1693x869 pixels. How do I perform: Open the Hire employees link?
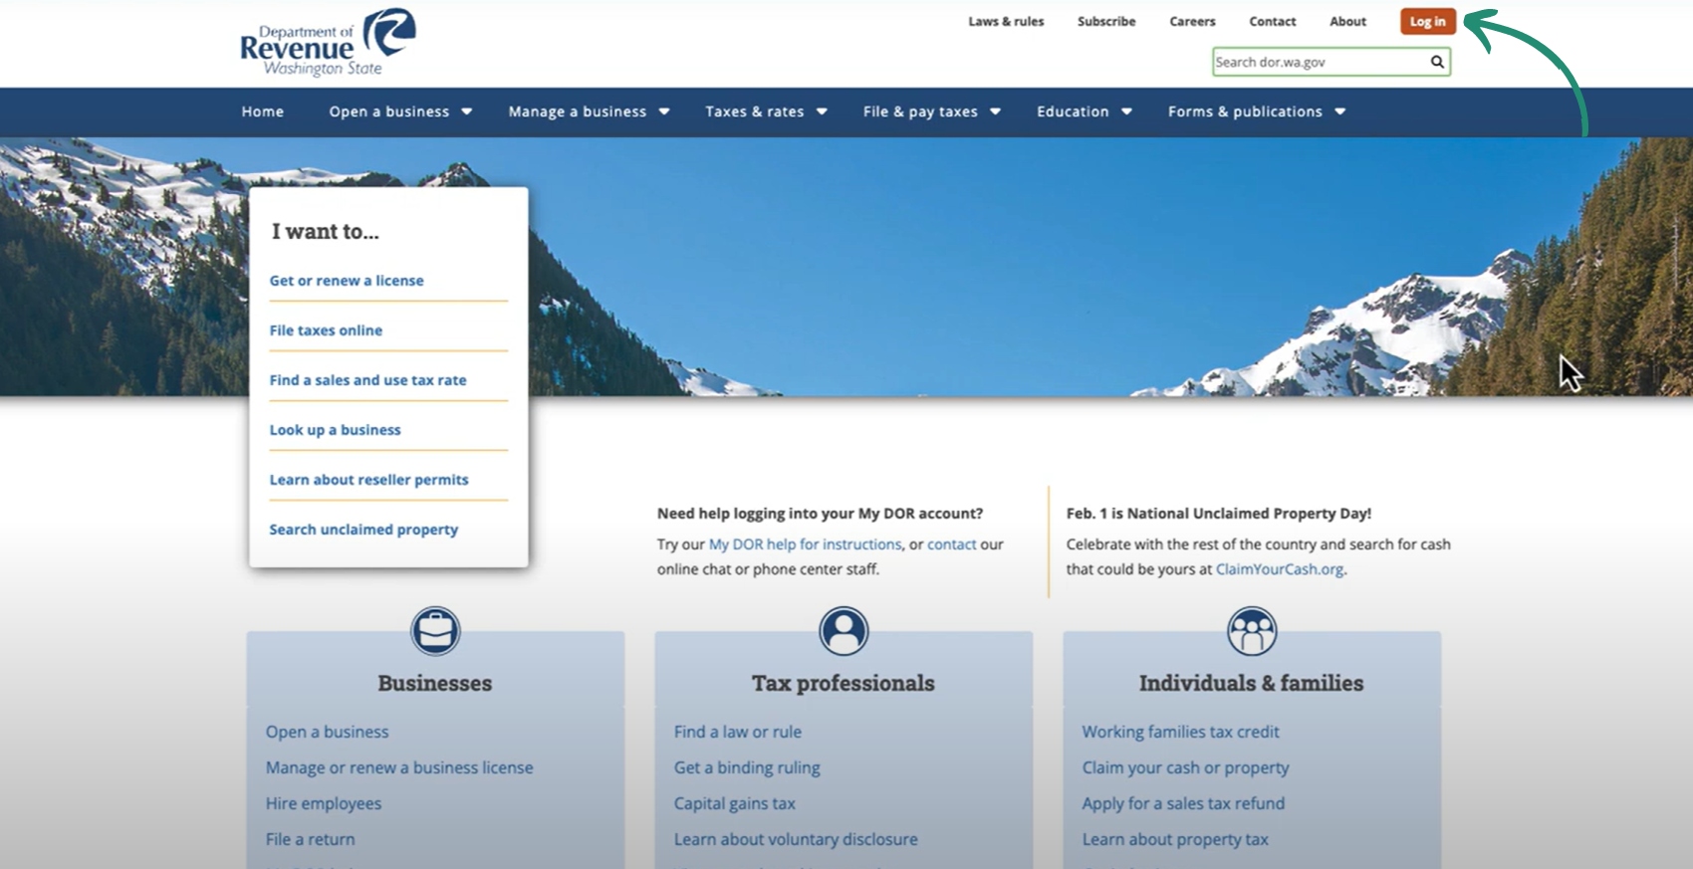[324, 803]
